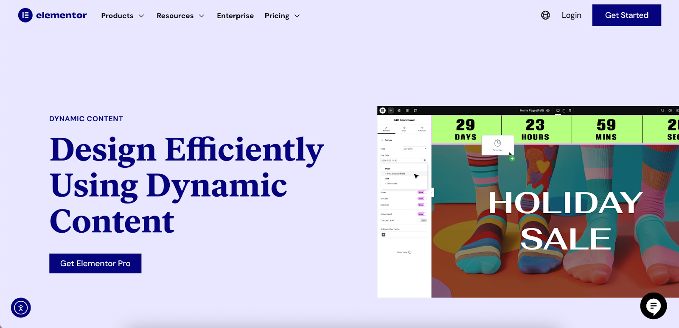Click the Login link
Screen dimensions: 679x328
(571, 15)
